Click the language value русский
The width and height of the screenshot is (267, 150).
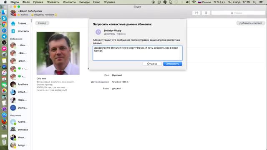pos(116,88)
